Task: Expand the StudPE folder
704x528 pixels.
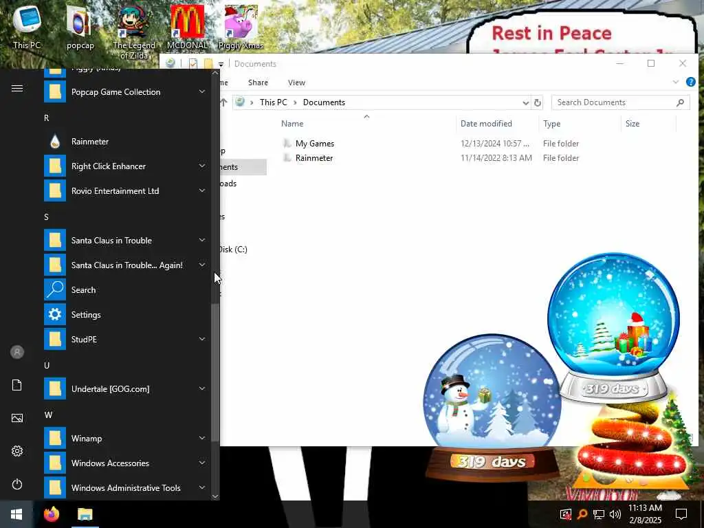Action: [202, 339]
